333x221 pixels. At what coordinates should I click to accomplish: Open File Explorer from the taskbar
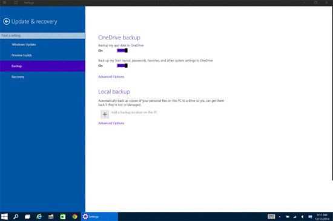pyautogui.click(x=51, y=217)
